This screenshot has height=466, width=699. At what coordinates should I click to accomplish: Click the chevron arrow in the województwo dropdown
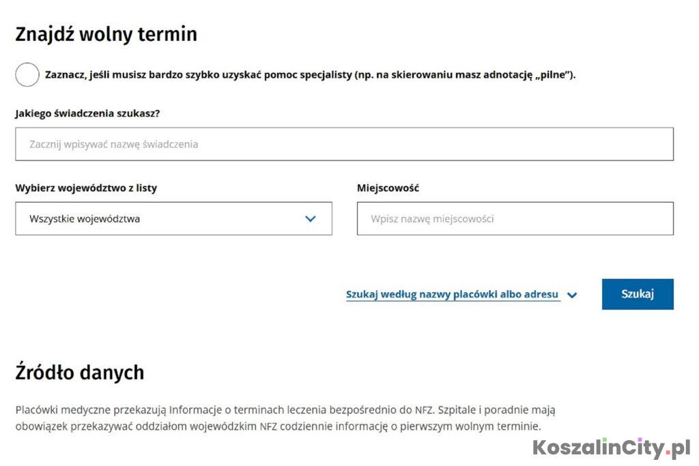tap(311, 219)
